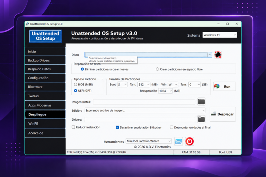Click the 2026 A.D.V. Electronics copyright text
The width and height of the screenshot is (266, 177).
(x=152, y=147)
